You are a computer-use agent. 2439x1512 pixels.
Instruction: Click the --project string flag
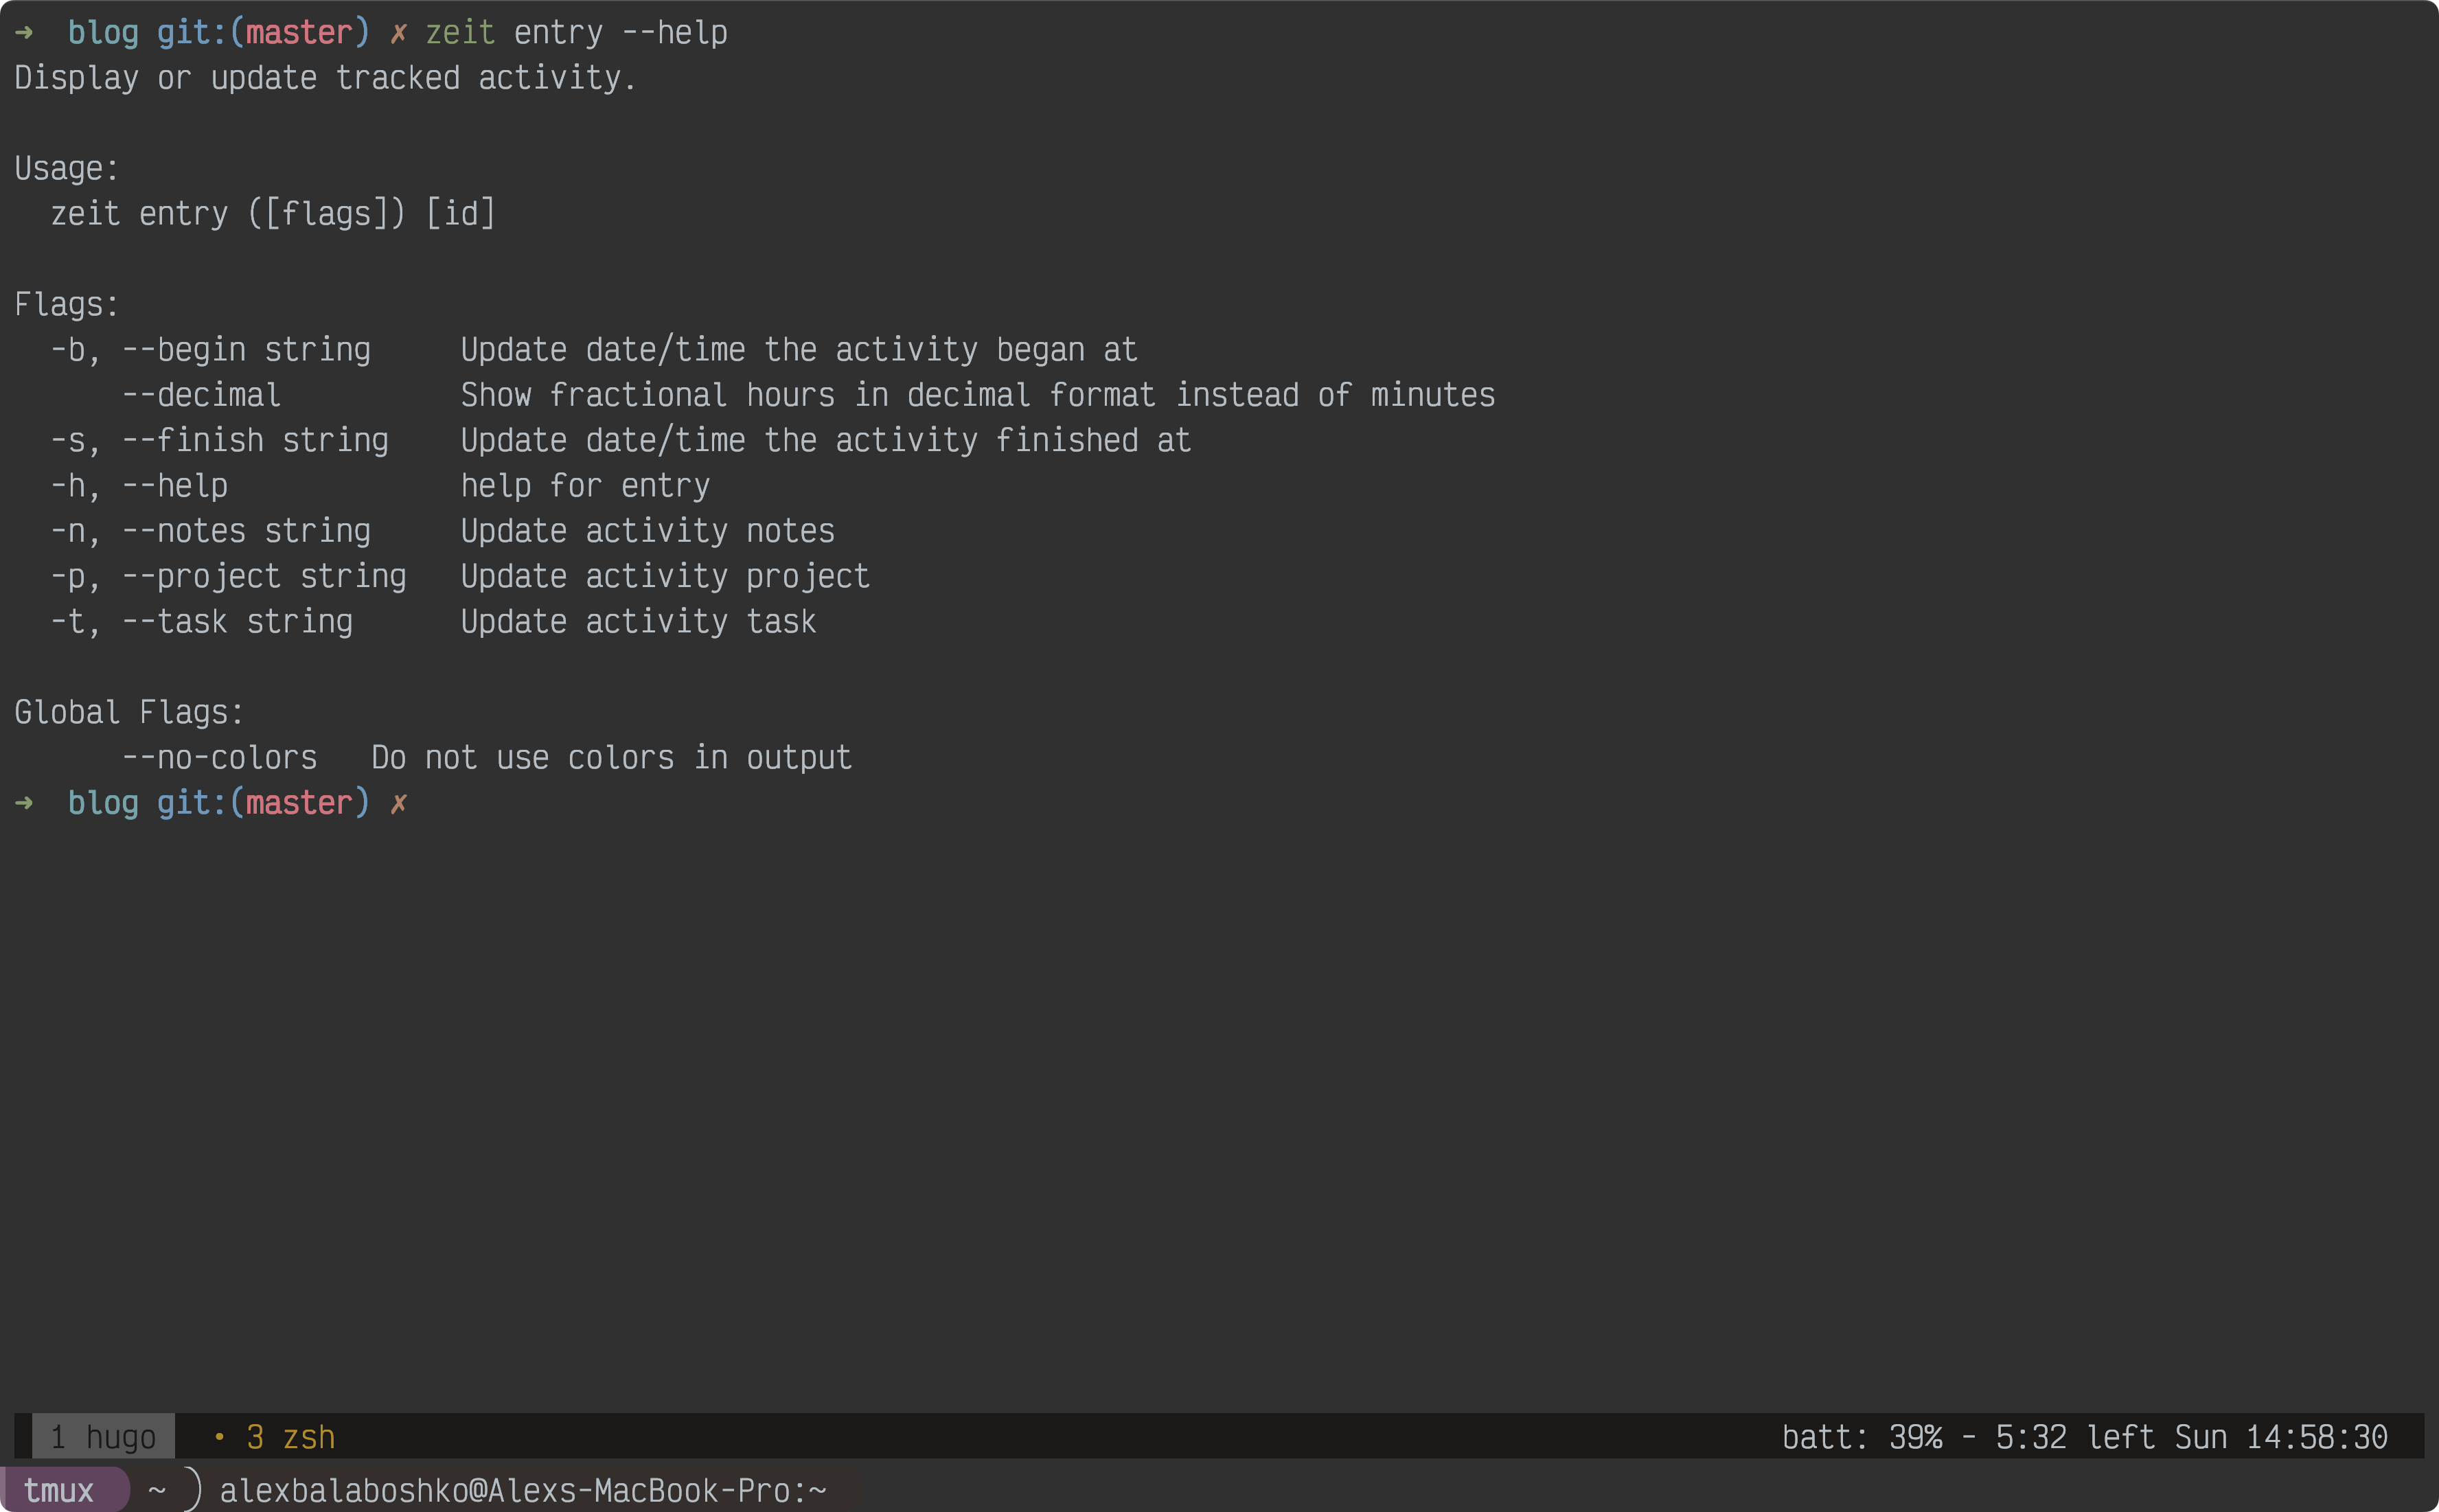pyautogui.click(x=264, y=576)
